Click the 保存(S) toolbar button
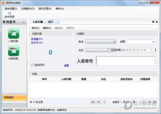The width and height of the screenshot is (161, 114). pos(70,28)
